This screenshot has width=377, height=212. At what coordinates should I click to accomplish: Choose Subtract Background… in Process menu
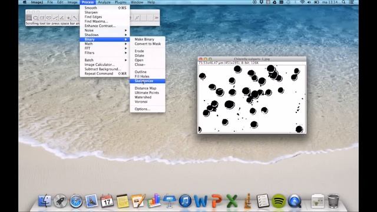(105, 69)
